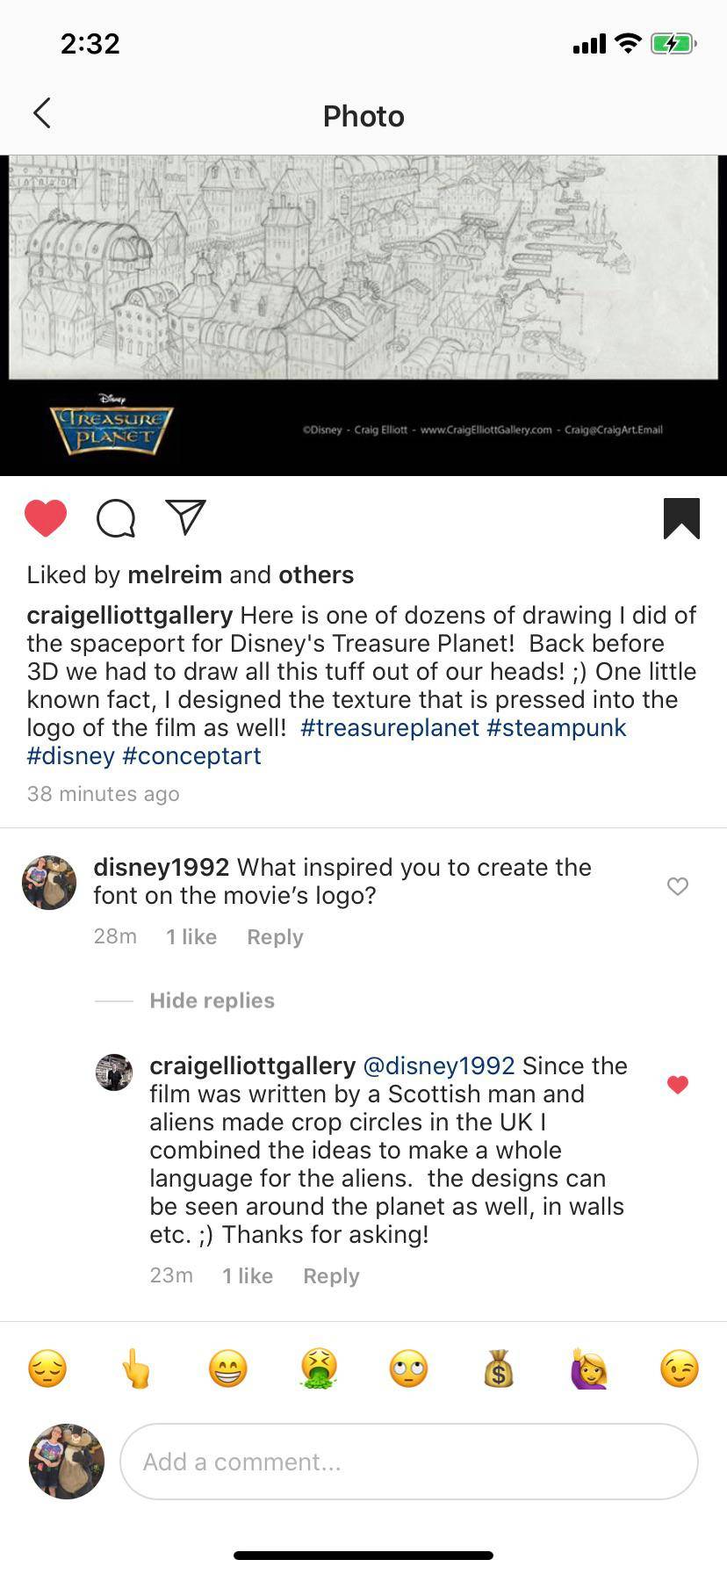Expand likers via 'Liked by melreim and others'
This screenshot has width=727, height=1574.
[189, 575]
